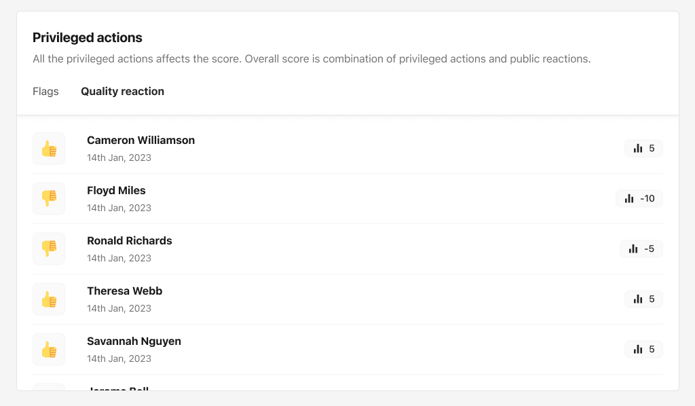Click the date under Savannah Nguyen
The width and height of the screenshot is (695, 406).
tap(119, 358)
